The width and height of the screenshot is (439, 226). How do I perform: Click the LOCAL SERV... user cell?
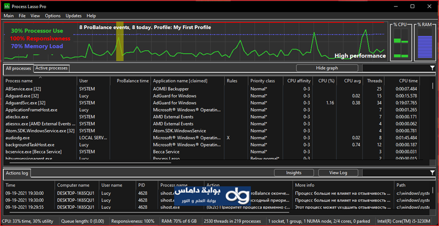click(93, 138)
